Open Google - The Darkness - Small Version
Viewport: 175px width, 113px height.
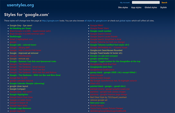[27, 67]
